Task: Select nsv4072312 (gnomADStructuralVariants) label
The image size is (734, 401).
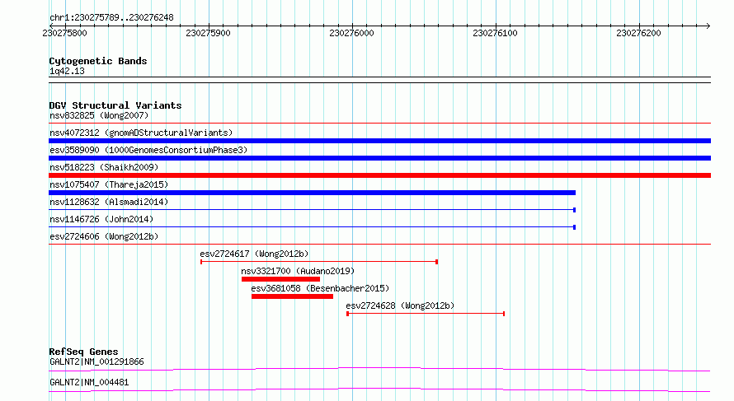Action: click(x=141, y=133)
